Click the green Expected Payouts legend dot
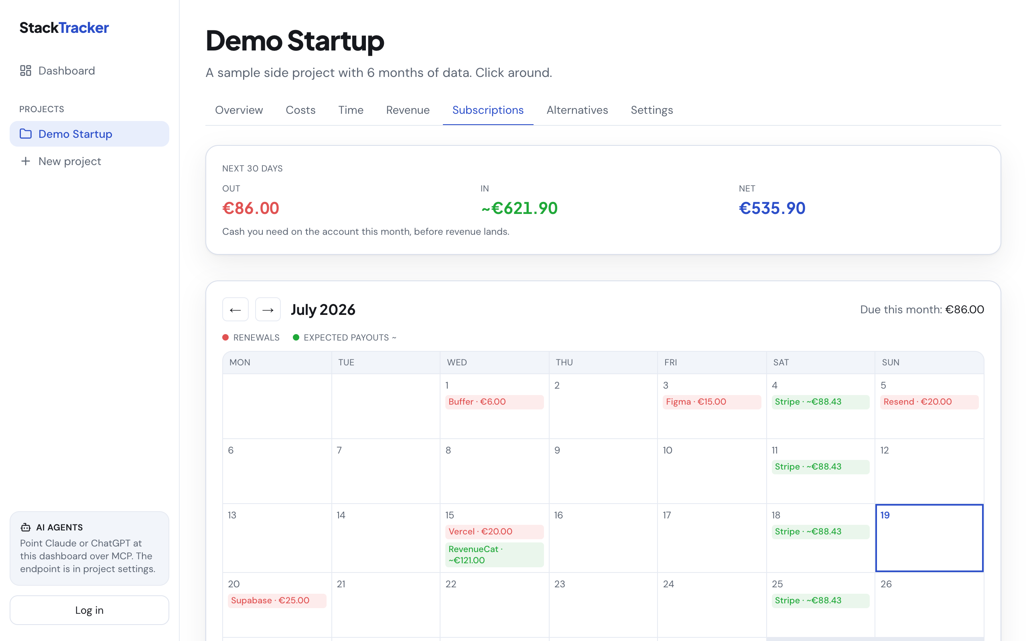The image size is (1027, 641). point(296,337)
